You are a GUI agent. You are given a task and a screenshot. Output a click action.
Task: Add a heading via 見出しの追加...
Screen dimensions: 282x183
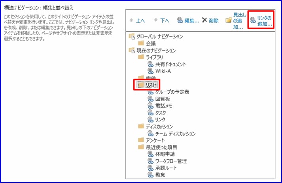point(239,21)
